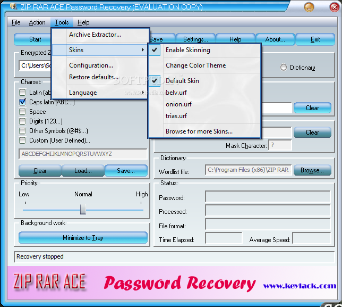Screen dimensions: 342x307
Task: Choose Browse for more Skins...
Action: pos(204,131)
